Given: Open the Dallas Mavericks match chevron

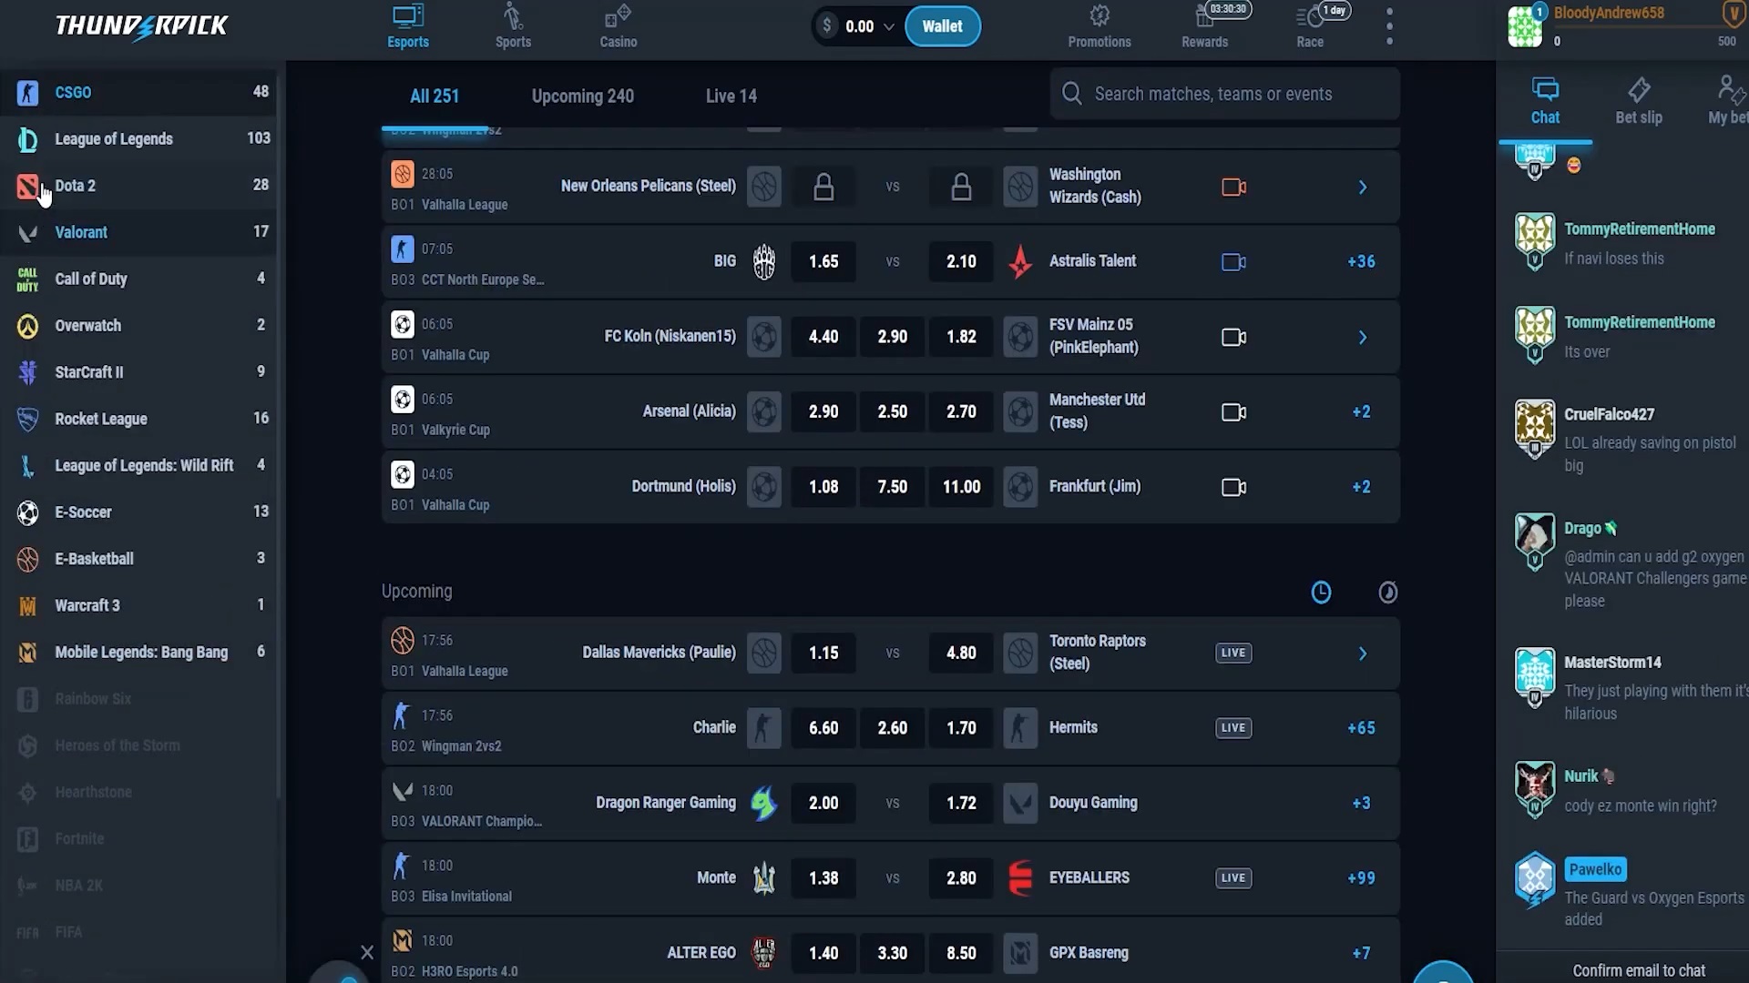Looking at the screenshot, I should [1363, 654].
